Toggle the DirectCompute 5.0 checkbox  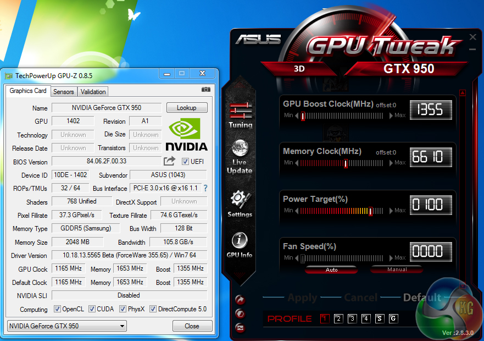pos(153,309)
